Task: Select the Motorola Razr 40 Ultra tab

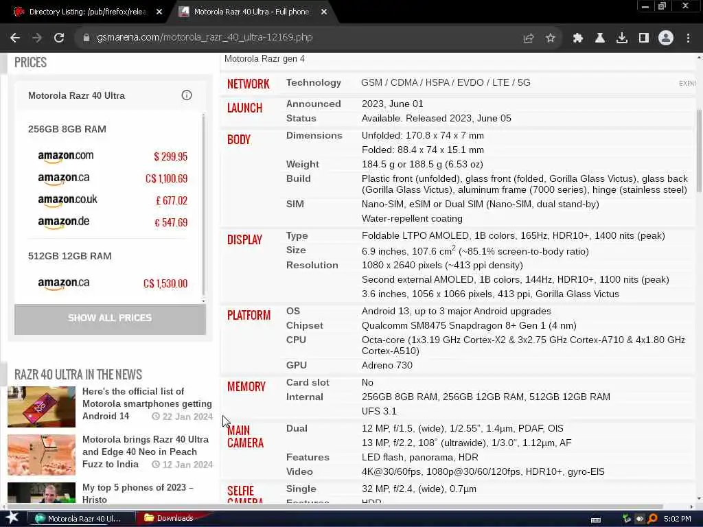Action: (251, 12)
